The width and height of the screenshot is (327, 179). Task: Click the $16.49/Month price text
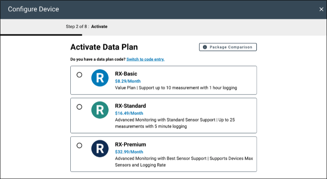tap(129, 113)
